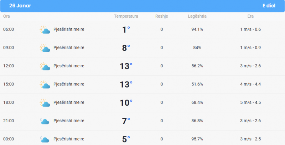Select the 13° temperature at 12:00

point(126,66)
